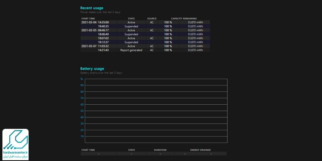
Task: Select "51,670 mWh" in the 11:03:32 row
Action: 195,46
